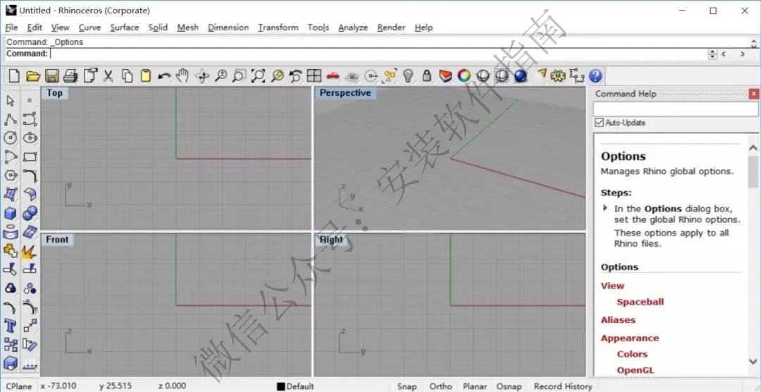This screenshot has height=392, width=761.
Task: Open the Top viewport title menu
Action: [54, 93]
